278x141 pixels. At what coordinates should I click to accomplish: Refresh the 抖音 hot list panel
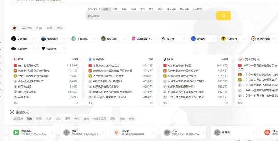point(227,103)
